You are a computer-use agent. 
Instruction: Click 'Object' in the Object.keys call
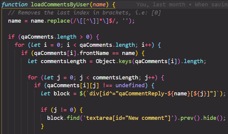click(x=105, y=61)
